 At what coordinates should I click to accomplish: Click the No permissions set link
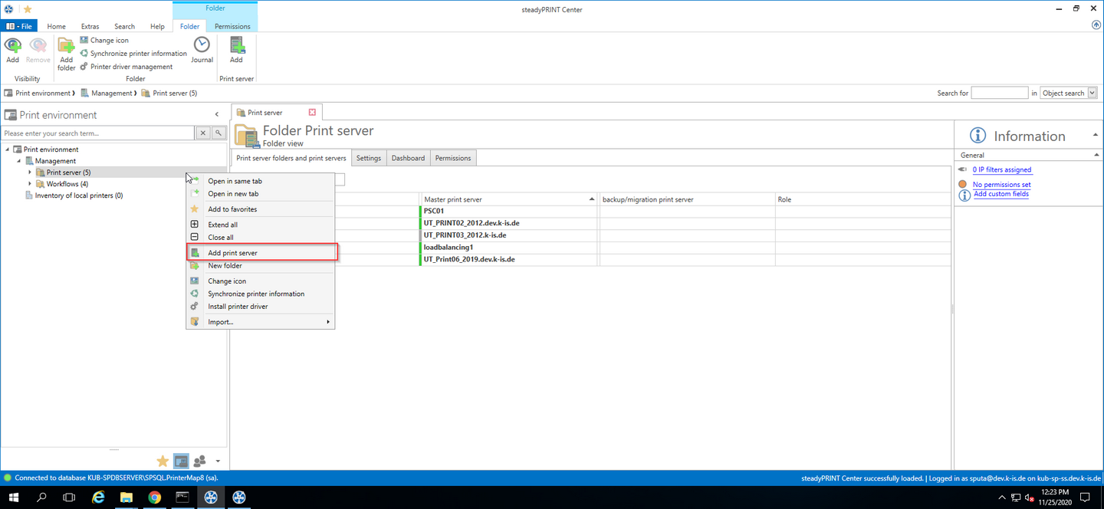pos(1001,185)
